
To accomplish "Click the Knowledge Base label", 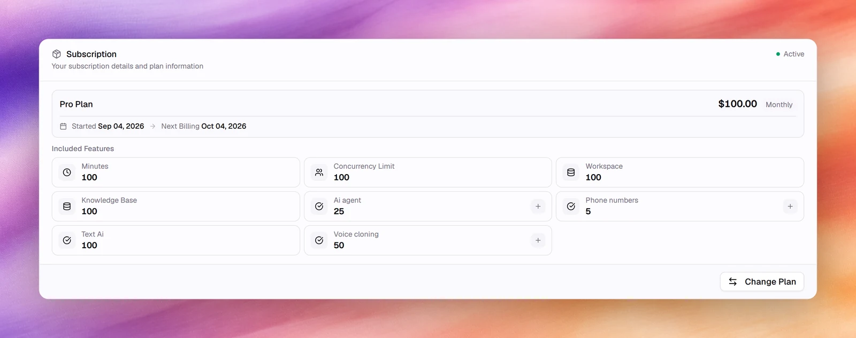I will [109, 200].
